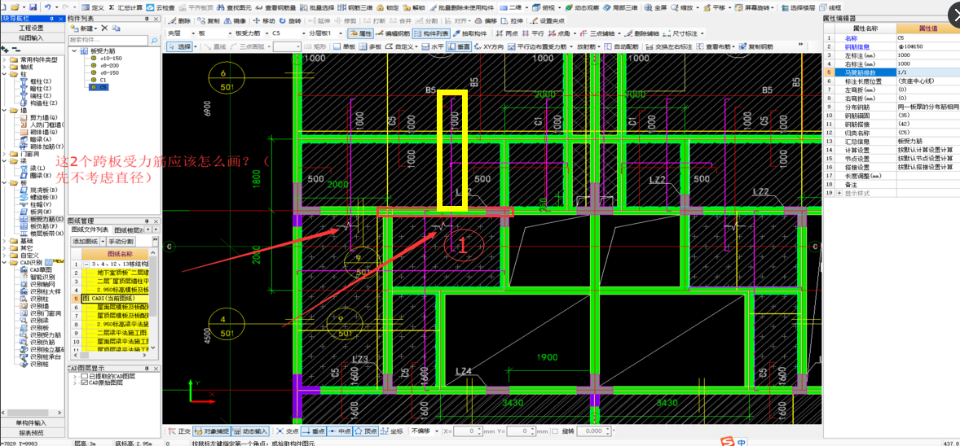Viewport: 960px width, 446px height.
Task: Open 绘图输入 drawing input section
Action: 32,37
